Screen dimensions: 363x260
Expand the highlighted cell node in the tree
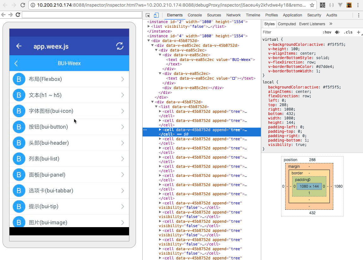(160, 130)
